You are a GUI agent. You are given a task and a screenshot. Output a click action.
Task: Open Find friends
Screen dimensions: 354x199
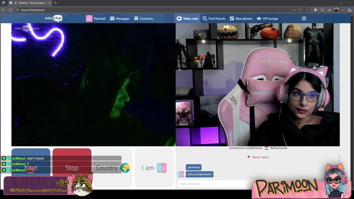coord(214,19)
